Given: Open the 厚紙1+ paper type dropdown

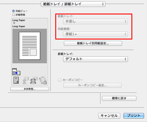Looking at the screenshot, I should point(95,34).
